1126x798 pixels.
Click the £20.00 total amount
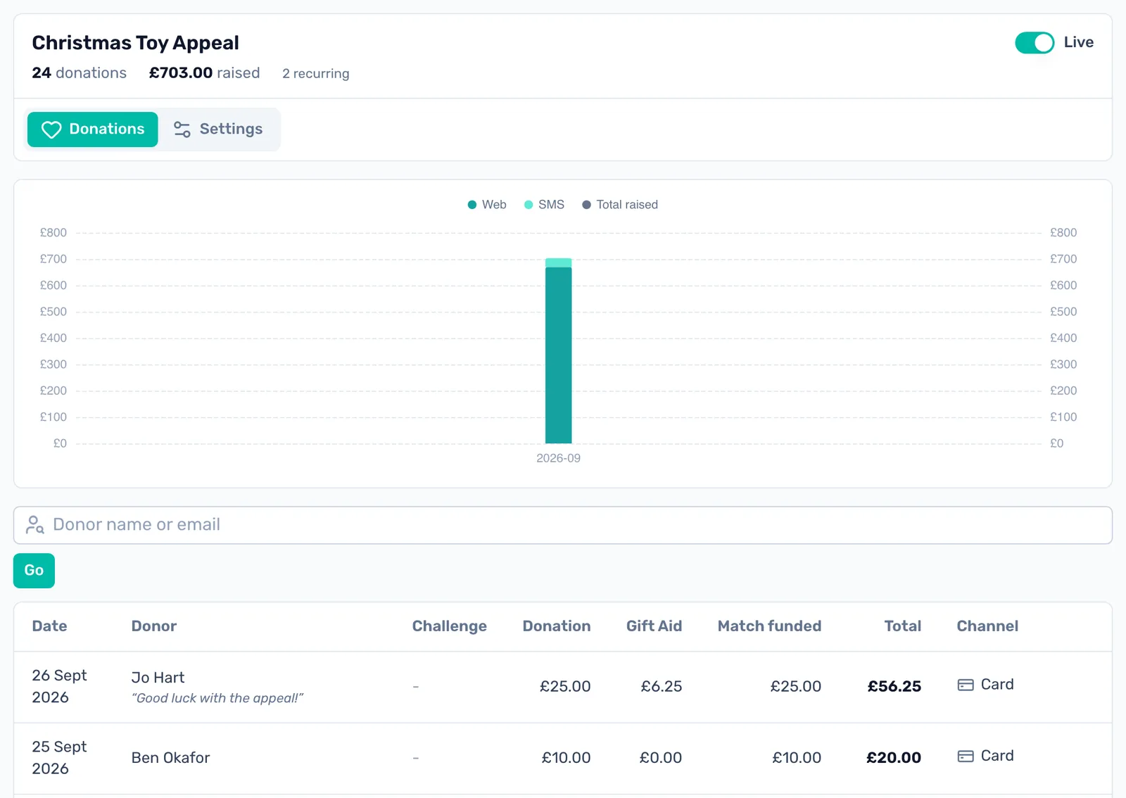pyautogui.click(x=894, y=758)
